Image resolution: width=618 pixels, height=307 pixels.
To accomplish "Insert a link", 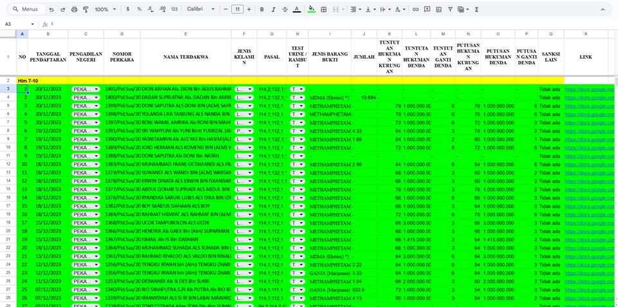I will pyautogui.click(x=415, y=9).
